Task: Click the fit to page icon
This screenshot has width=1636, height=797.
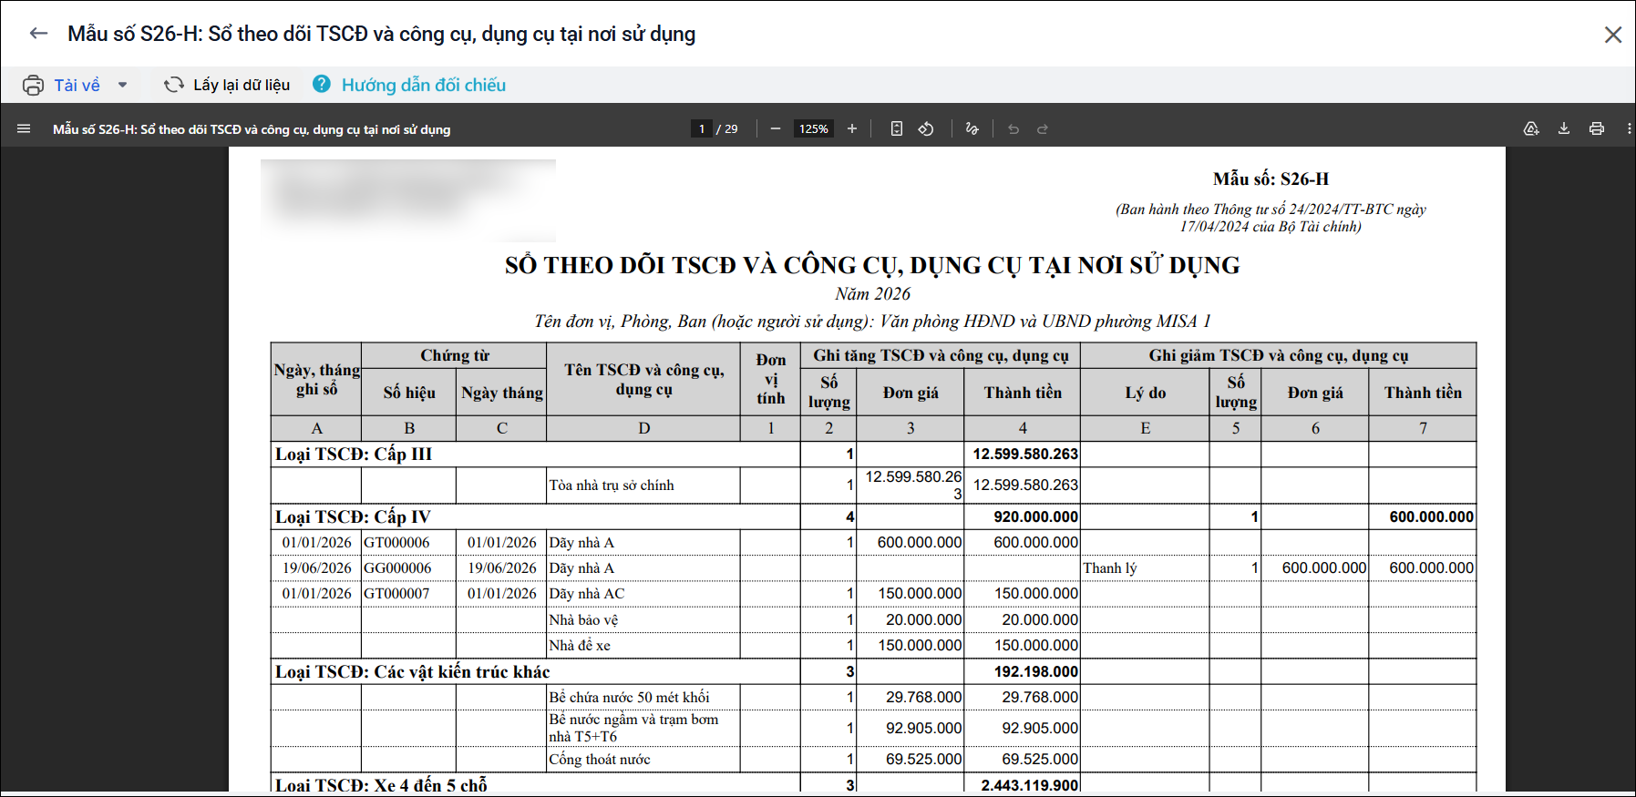Action: pos(897,129)
